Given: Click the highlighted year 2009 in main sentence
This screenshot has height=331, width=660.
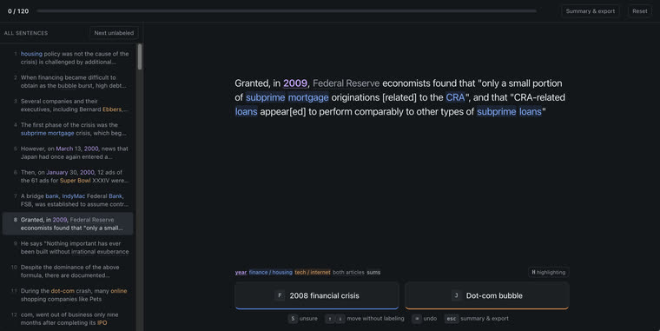Looking at the screenshot, I should tap(295, 83).
